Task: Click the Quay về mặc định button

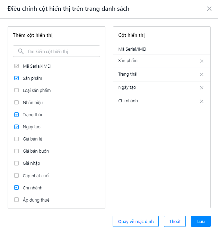Action: pyautogui.click(x=136, y=221)
